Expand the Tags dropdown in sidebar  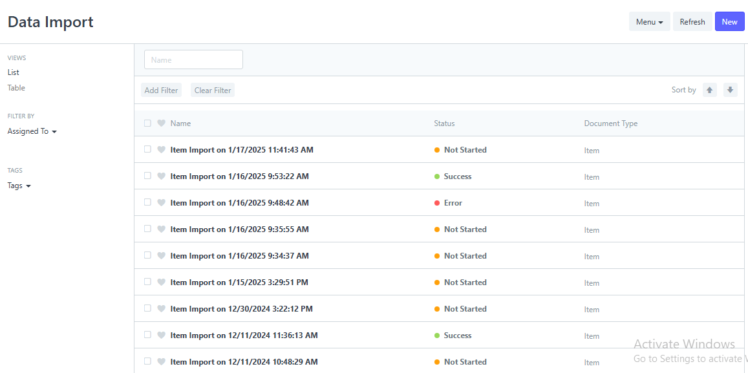click(x=19, y=186)
